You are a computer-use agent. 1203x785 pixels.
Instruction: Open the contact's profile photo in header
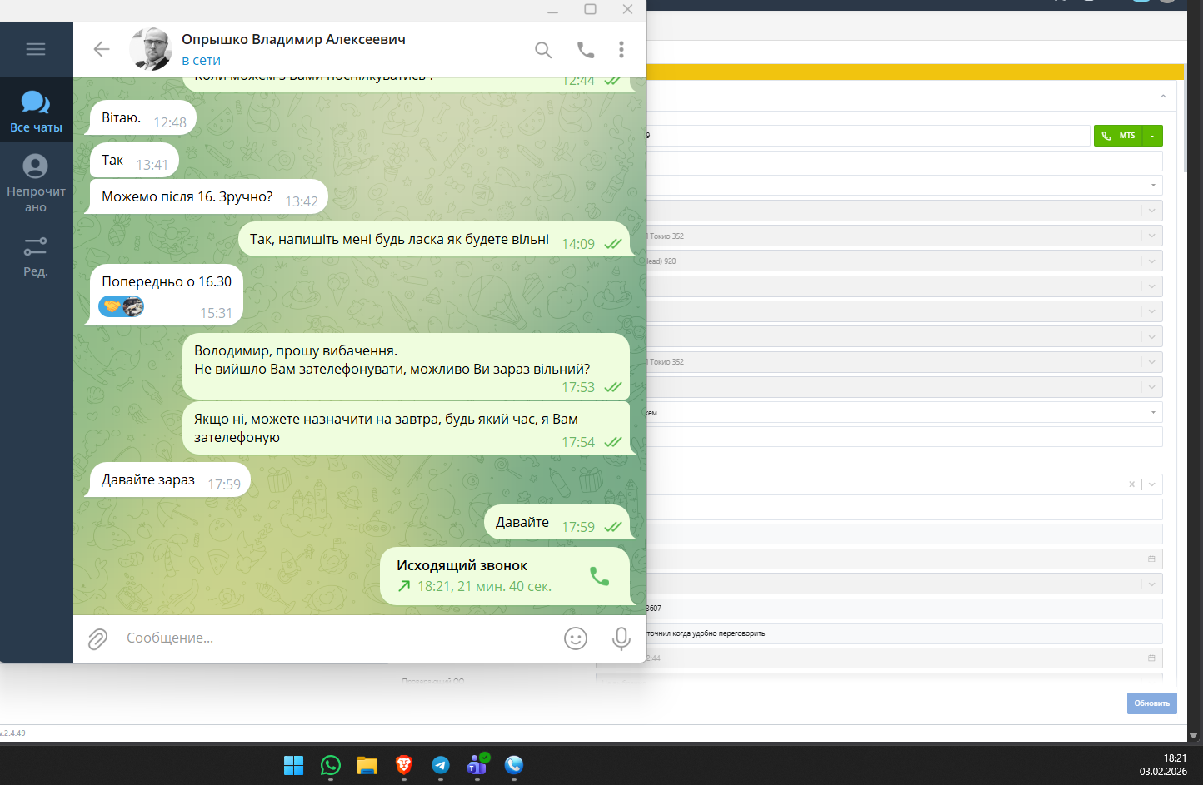tap(151, 49)
